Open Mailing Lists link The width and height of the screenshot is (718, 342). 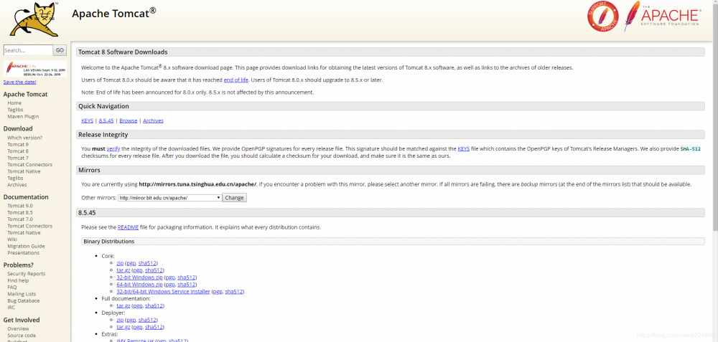[x=22, y=294]
